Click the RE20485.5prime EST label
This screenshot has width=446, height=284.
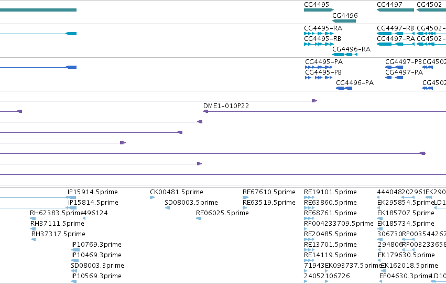pyautogui.click(x=330, y=234)
